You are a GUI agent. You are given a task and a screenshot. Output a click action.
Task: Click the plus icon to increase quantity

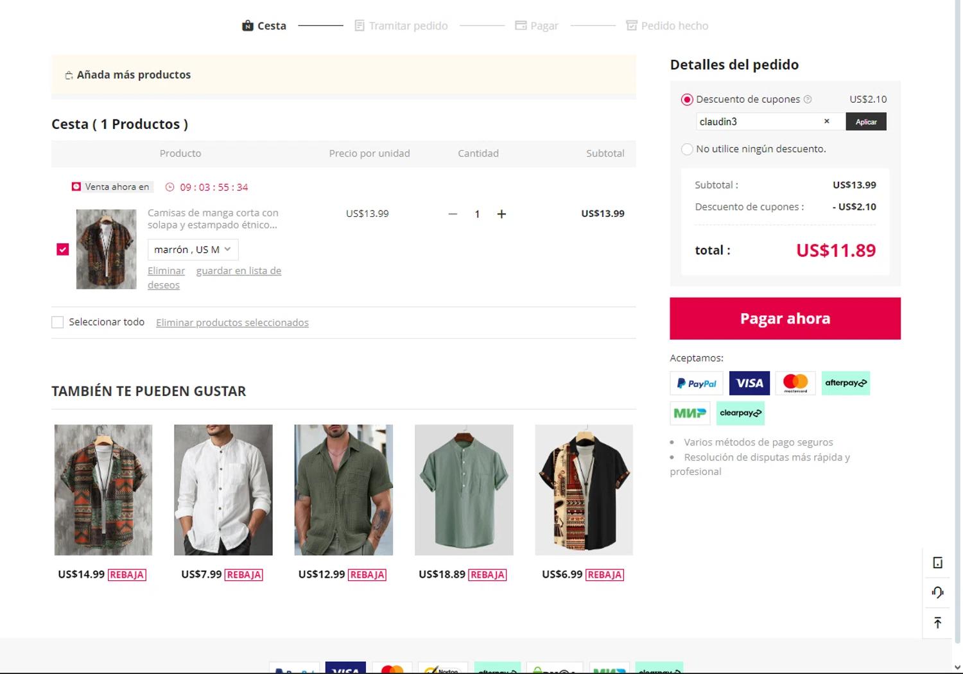501,214
